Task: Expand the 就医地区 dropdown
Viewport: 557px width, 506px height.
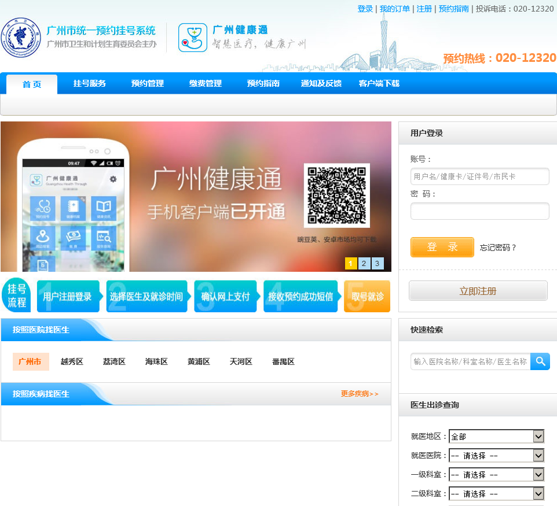Action: click(497, 436)
